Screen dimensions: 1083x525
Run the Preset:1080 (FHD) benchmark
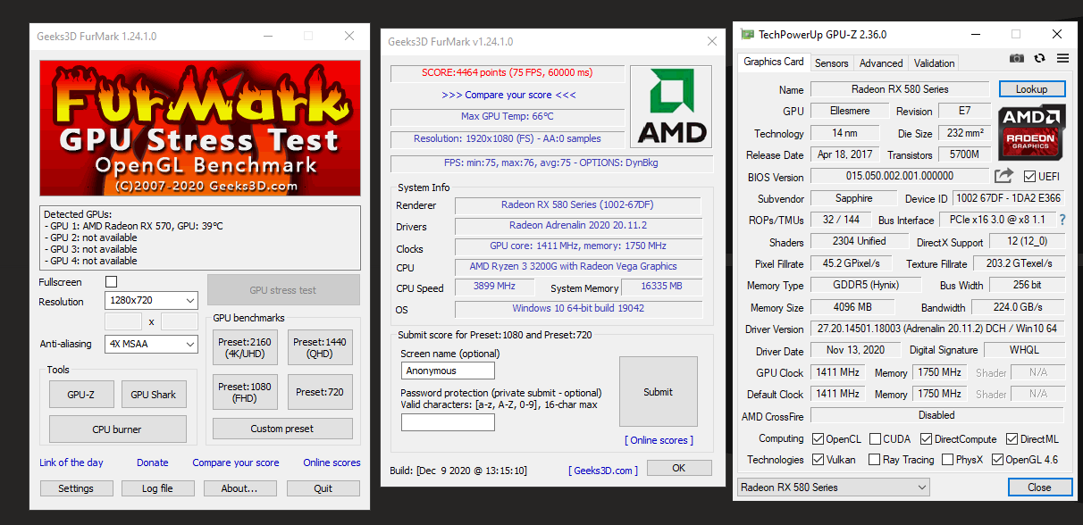[x=245, y=392]
